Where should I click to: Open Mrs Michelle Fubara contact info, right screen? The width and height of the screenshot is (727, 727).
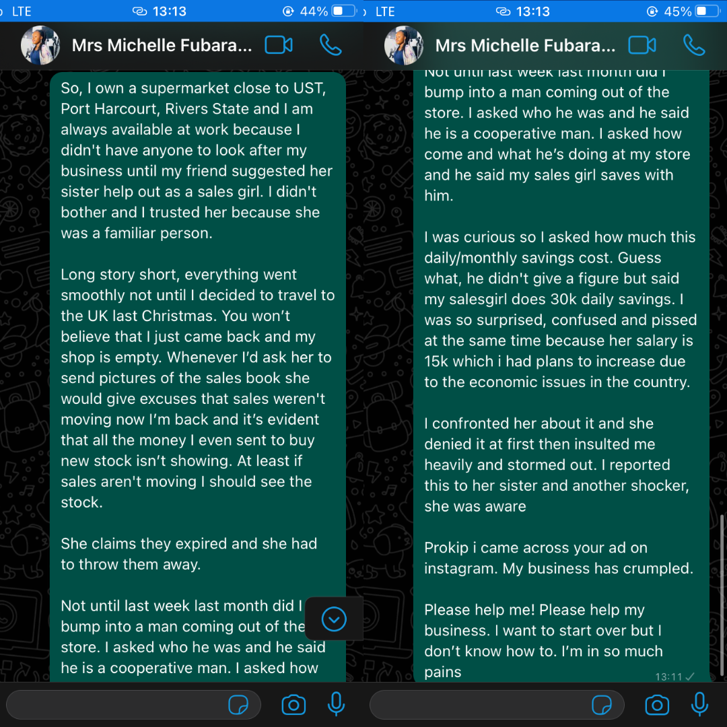(525, 46)
